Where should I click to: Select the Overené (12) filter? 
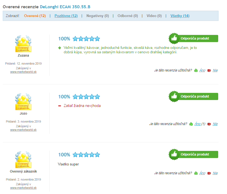pyautogui.click(x=35, y=16)
